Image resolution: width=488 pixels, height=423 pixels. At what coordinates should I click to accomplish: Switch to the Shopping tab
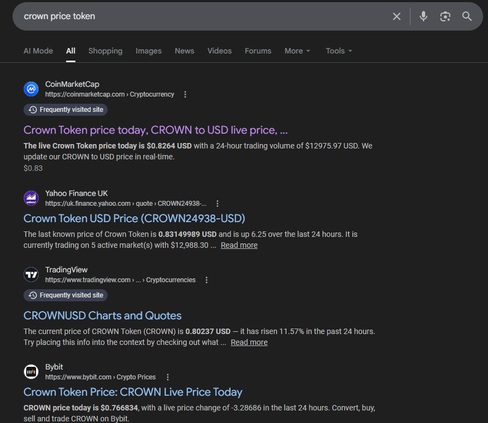[x=105, y=51]
